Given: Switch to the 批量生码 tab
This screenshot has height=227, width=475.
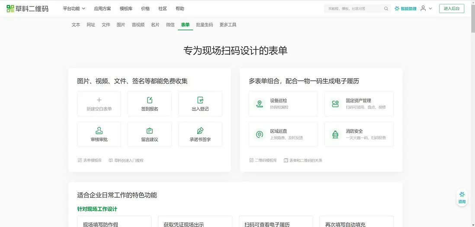Looking at the screenshot, I should pyautogui.click(x=205, y=25).
